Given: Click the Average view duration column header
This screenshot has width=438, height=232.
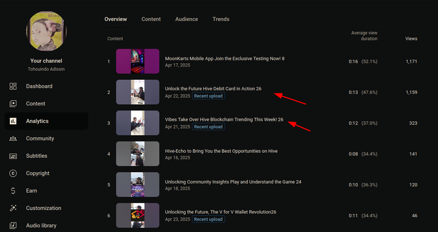Looking at the screenshot, I should pyautogui.click(x=364, y=36).
